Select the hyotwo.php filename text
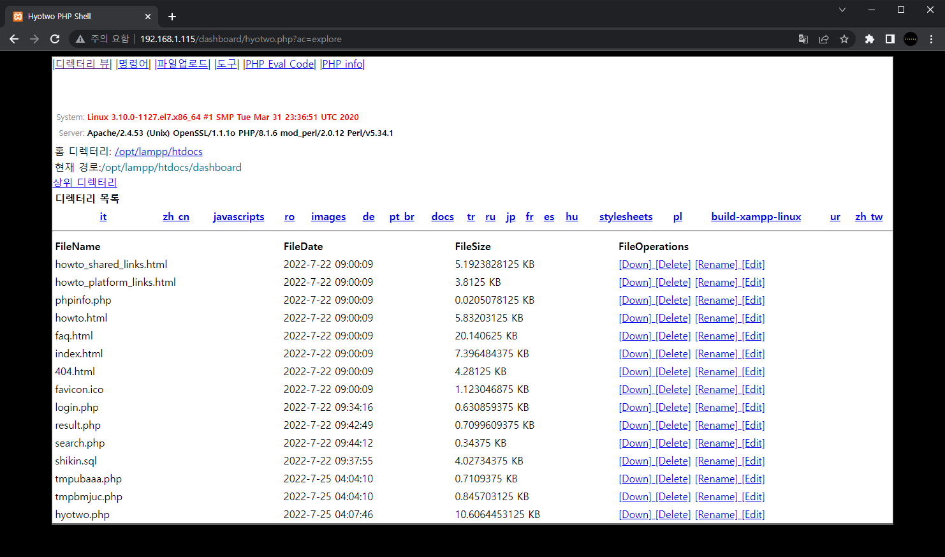945x557 pixels. [82, 514]
